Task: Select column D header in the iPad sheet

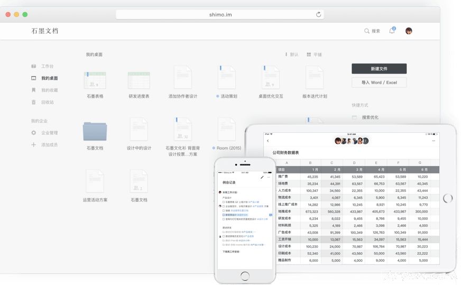Action: (x=354, y=163)
